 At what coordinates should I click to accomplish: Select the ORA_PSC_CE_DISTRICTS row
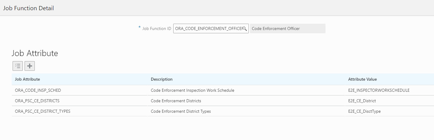tap(37, 101)
